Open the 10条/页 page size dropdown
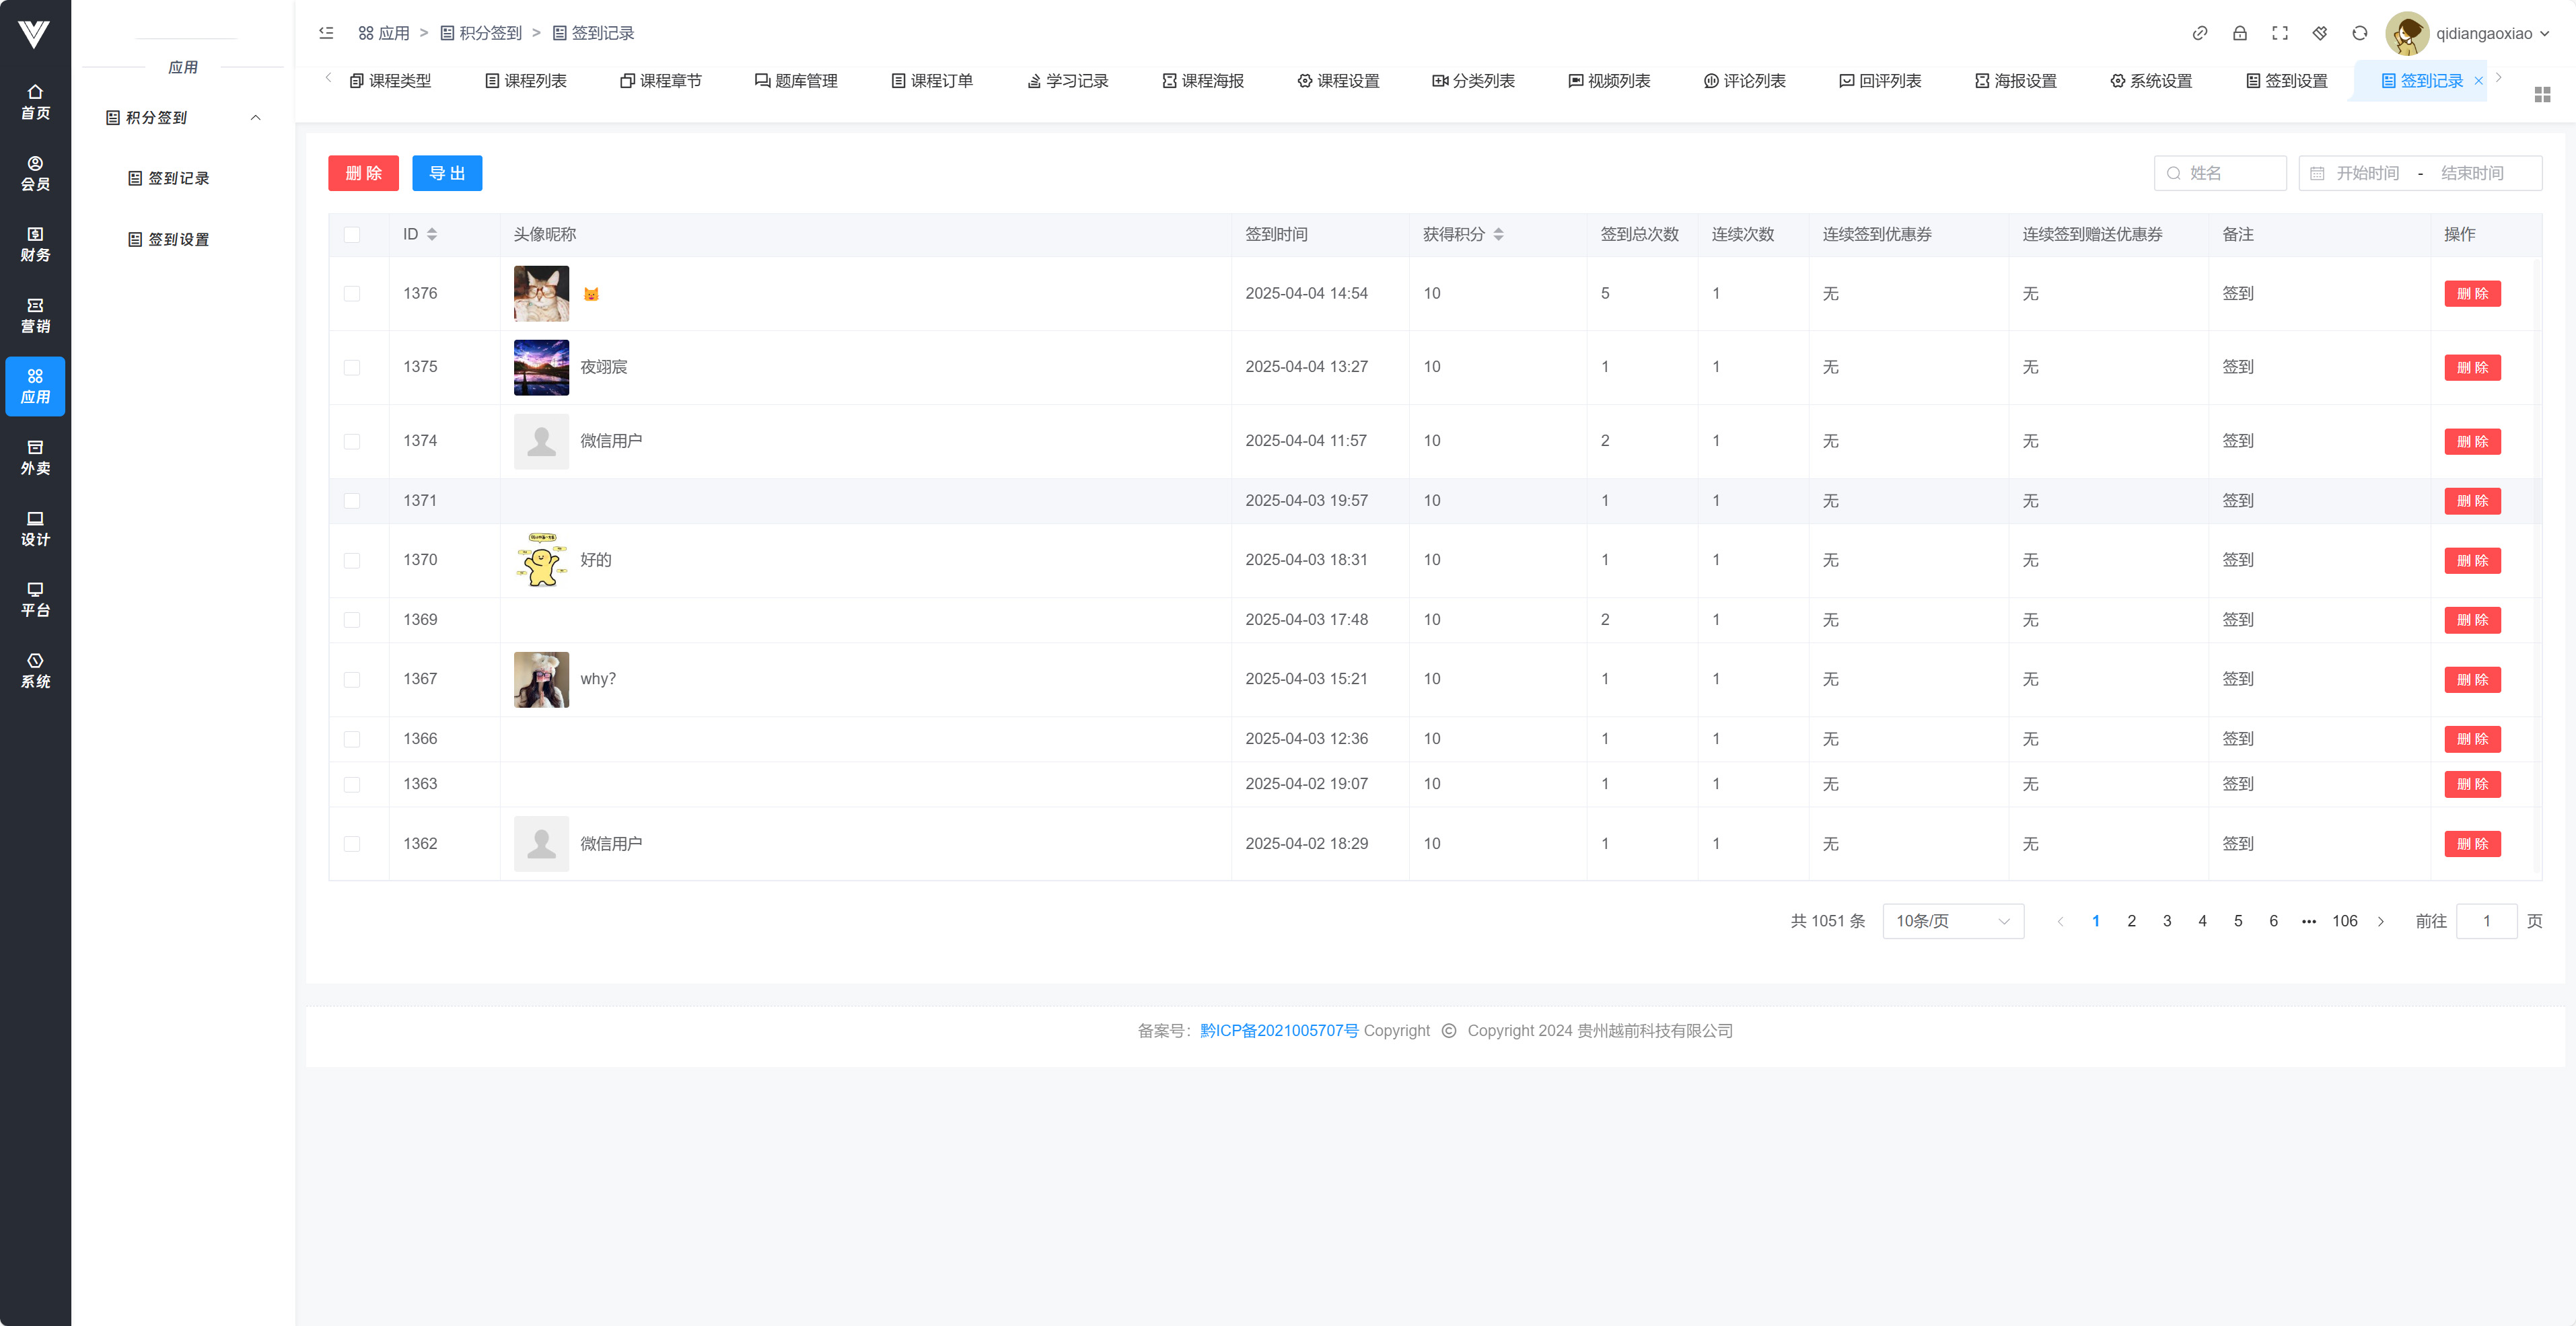Image resolution: width=2576 pixels, height=1326 pixels. coord(1952,921)
